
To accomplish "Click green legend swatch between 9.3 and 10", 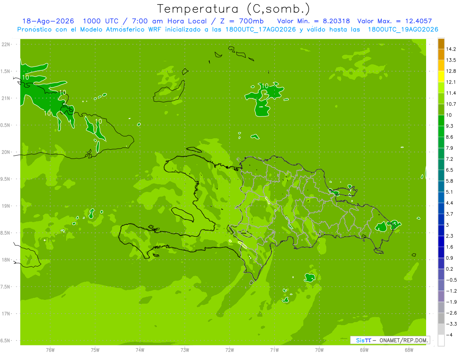I will (441, 120).
